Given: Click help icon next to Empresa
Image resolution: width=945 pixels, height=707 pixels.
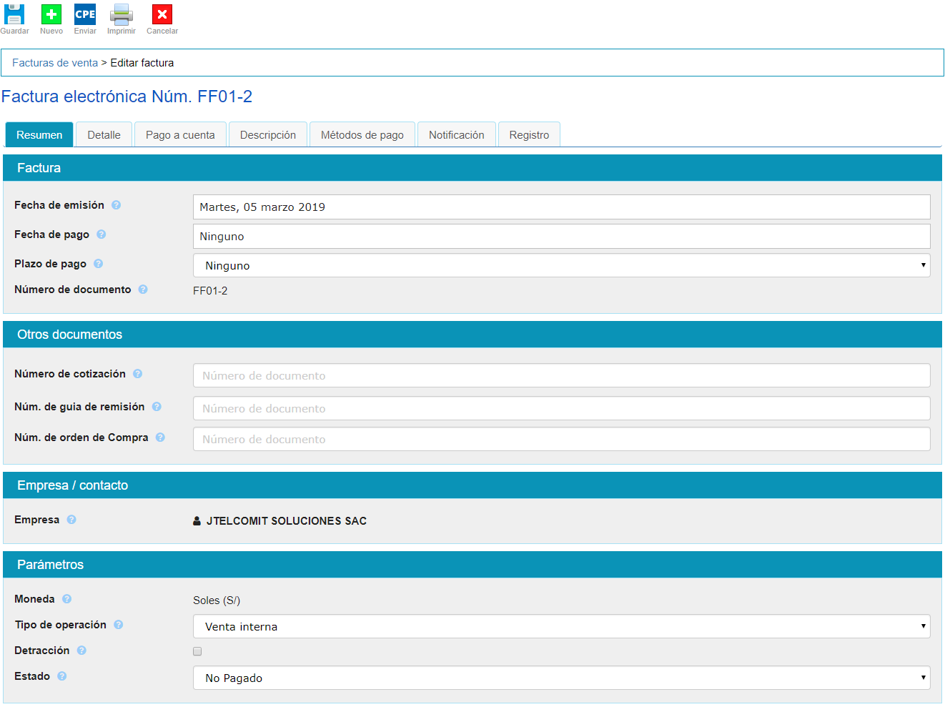Looking at the screenshot, I should click(71, 520).
